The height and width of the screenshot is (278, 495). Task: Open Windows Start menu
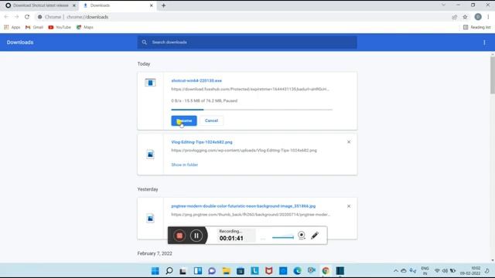pyautogui.click(x=155, y=271)
